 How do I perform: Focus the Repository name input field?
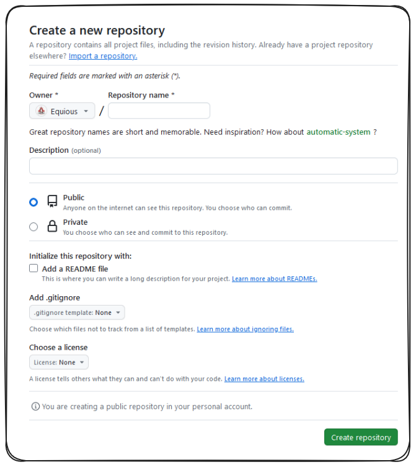(x=159, y=111)
